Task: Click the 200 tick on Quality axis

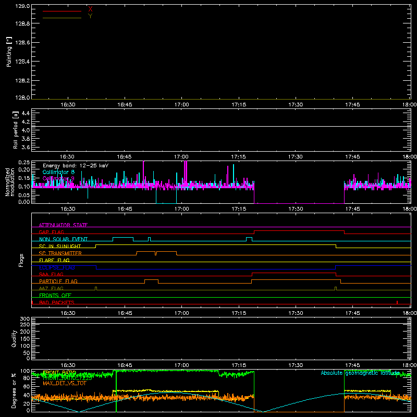Action: point(25,332)
